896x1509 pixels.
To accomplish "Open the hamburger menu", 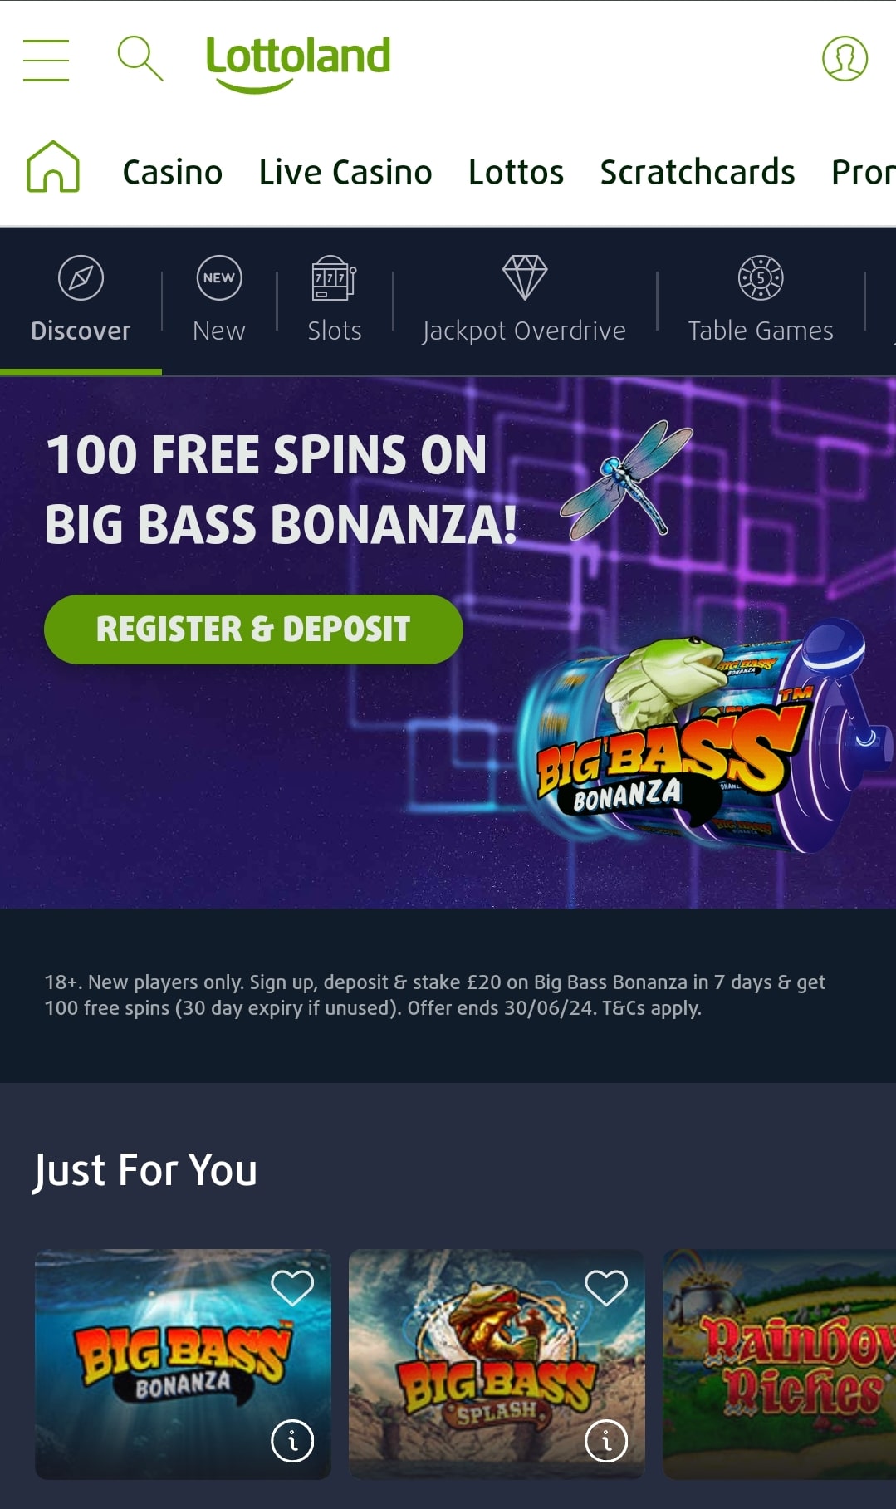I will coord(46,60).
